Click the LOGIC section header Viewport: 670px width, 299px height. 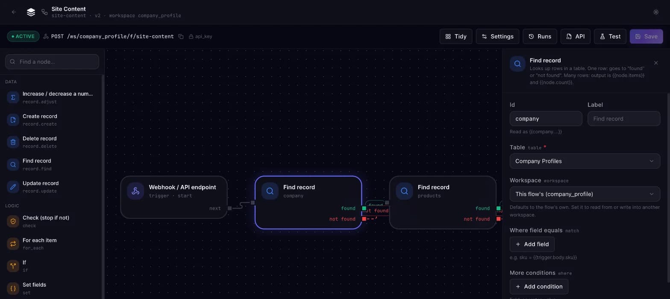(12, 205)
